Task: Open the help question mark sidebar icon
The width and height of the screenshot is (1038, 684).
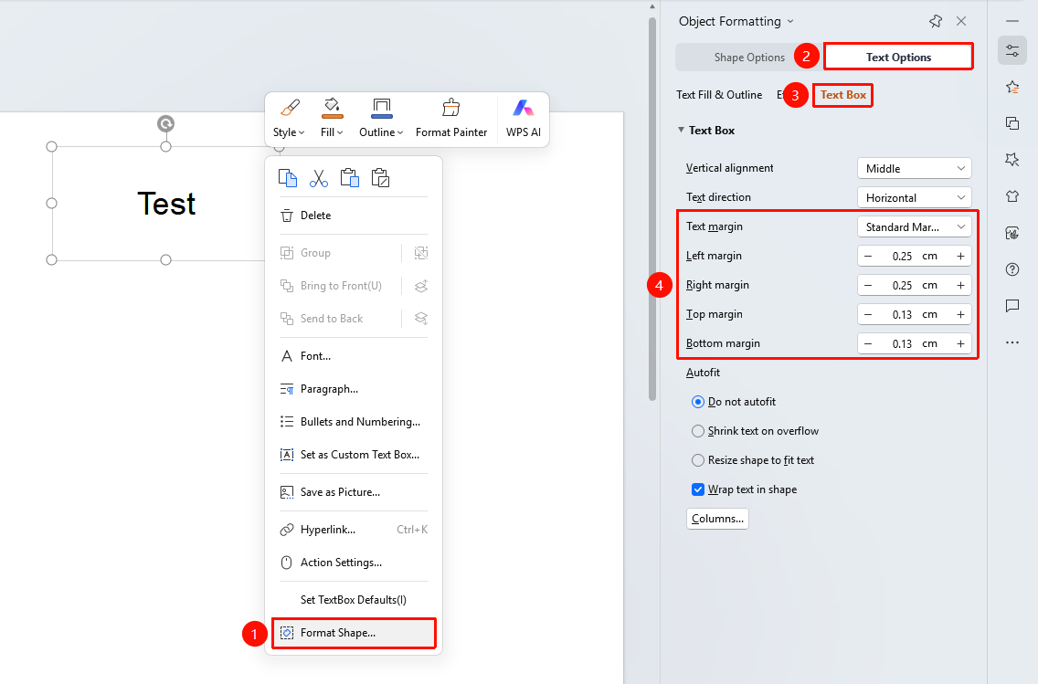Action: 1012,269
